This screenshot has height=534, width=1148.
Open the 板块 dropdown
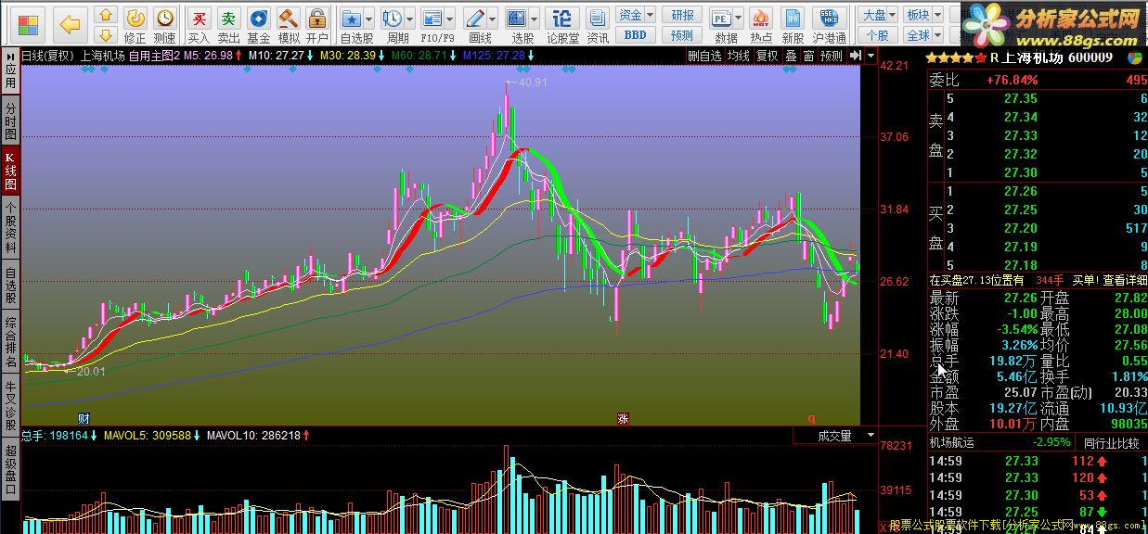click(x=922, y=15)
